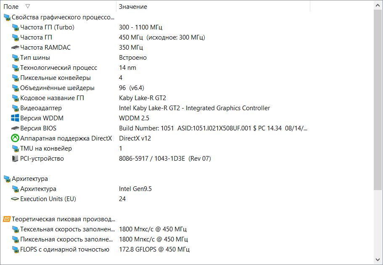Select value '8086-5917 / 1043-1D3E (Rev 07)'
The height and width of the screenshot is (265, 383).
click(165, 159)
